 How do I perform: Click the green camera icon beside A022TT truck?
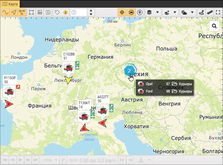[111, 110]
